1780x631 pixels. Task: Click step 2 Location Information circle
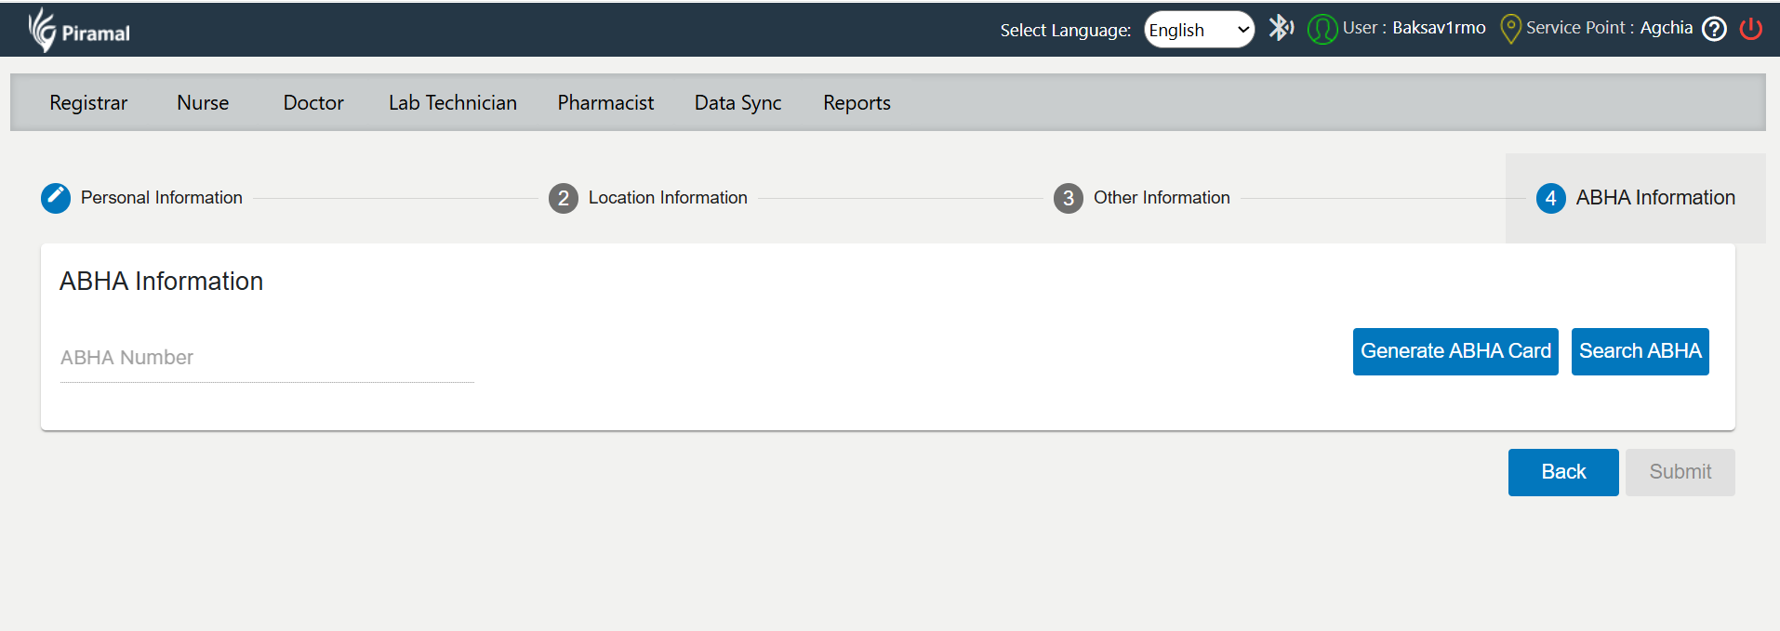(x=563, y=198)
